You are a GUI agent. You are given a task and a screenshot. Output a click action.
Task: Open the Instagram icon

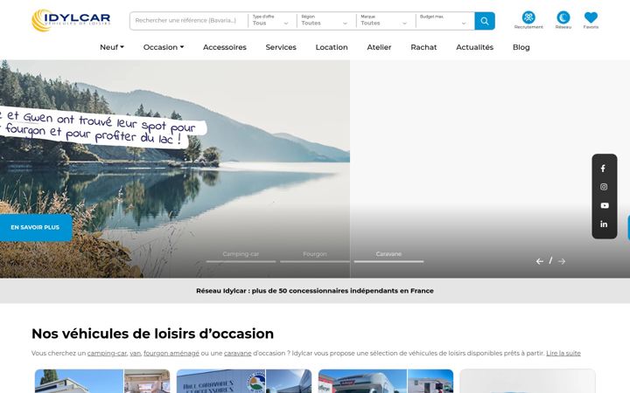[x=604, y=187]
